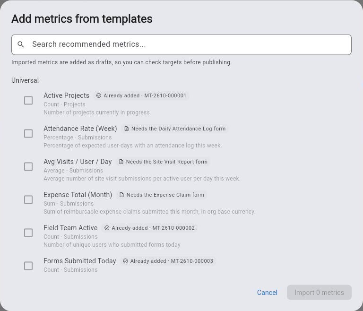Click the Already added MT-2610-000003 badge
This screenshot has width=363, height=311.
pos(168,261)
